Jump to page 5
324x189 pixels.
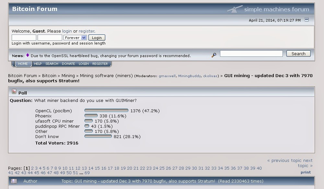click(44, 168)
